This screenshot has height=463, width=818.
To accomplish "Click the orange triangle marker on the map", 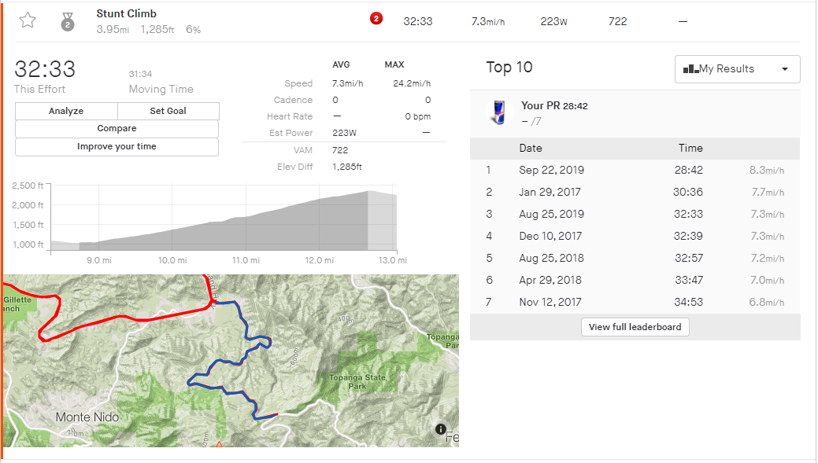I will pyautogui.click(x=219, y=445).
